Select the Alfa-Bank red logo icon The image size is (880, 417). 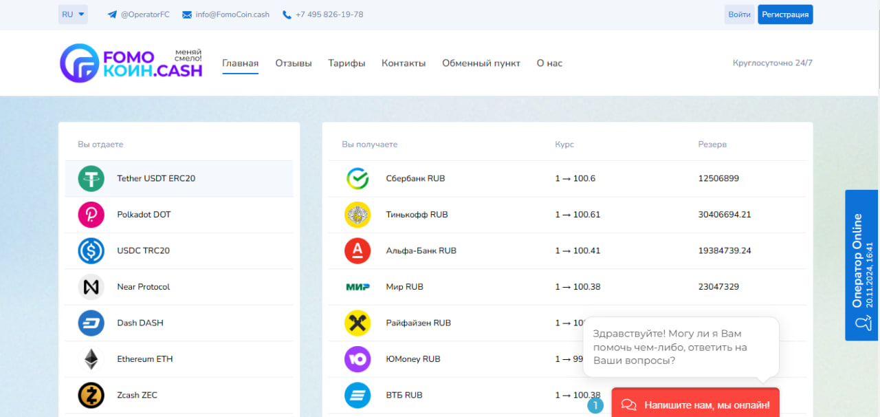click(x=357, y=251)
